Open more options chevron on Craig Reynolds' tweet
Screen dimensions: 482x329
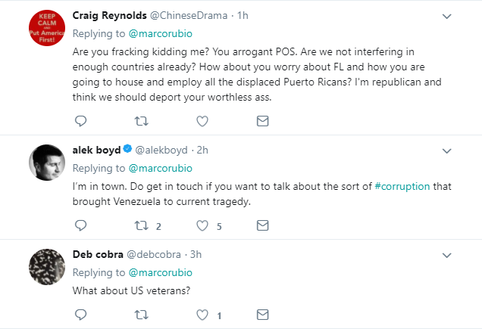448,16
